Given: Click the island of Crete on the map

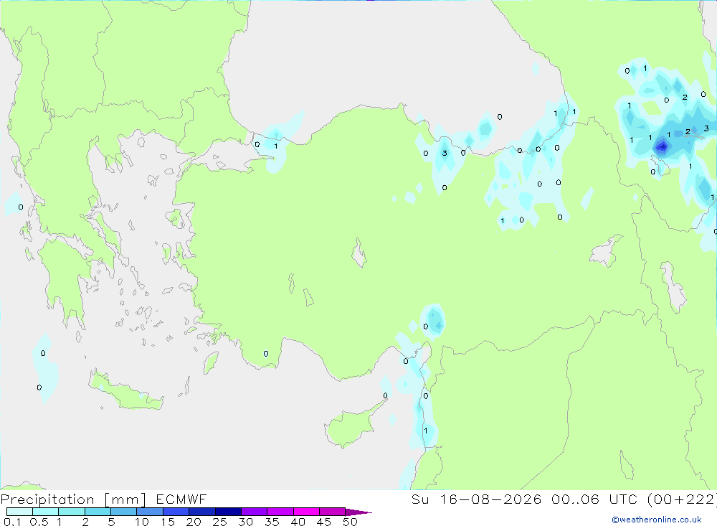Looking at the screenshot, I should 125,390.
